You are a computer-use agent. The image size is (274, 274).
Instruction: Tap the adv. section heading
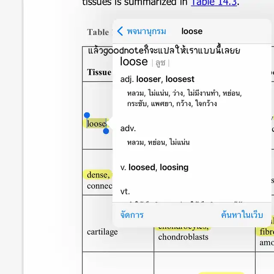click(128, 128)
